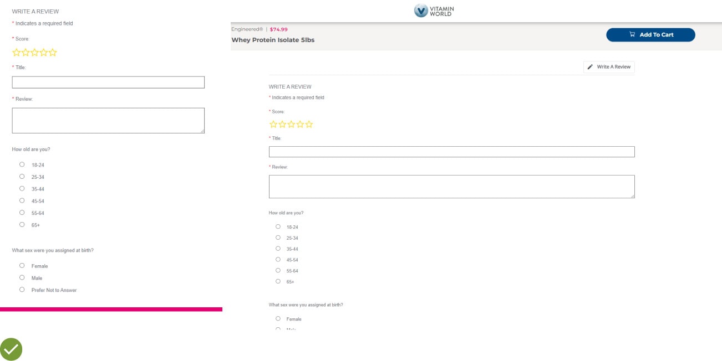Select the first star in the left enlarged form
722x361 pixels.
click(16, 53)
